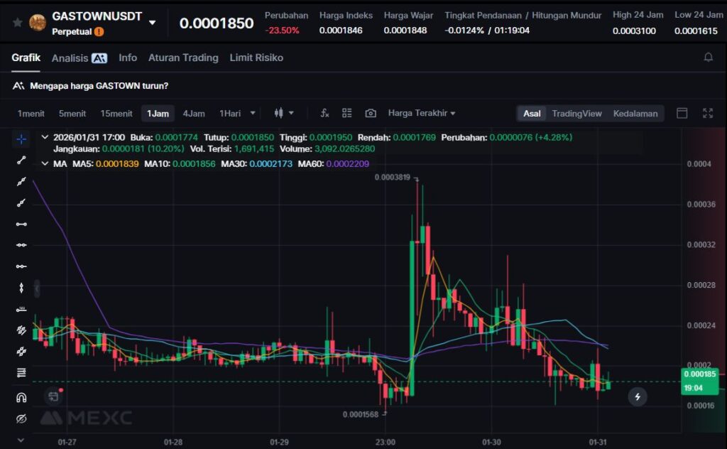Expand the Harga Terakhir price dropdown
The width and height of the screenshot is (727, 449).
[x=422, y=113]
